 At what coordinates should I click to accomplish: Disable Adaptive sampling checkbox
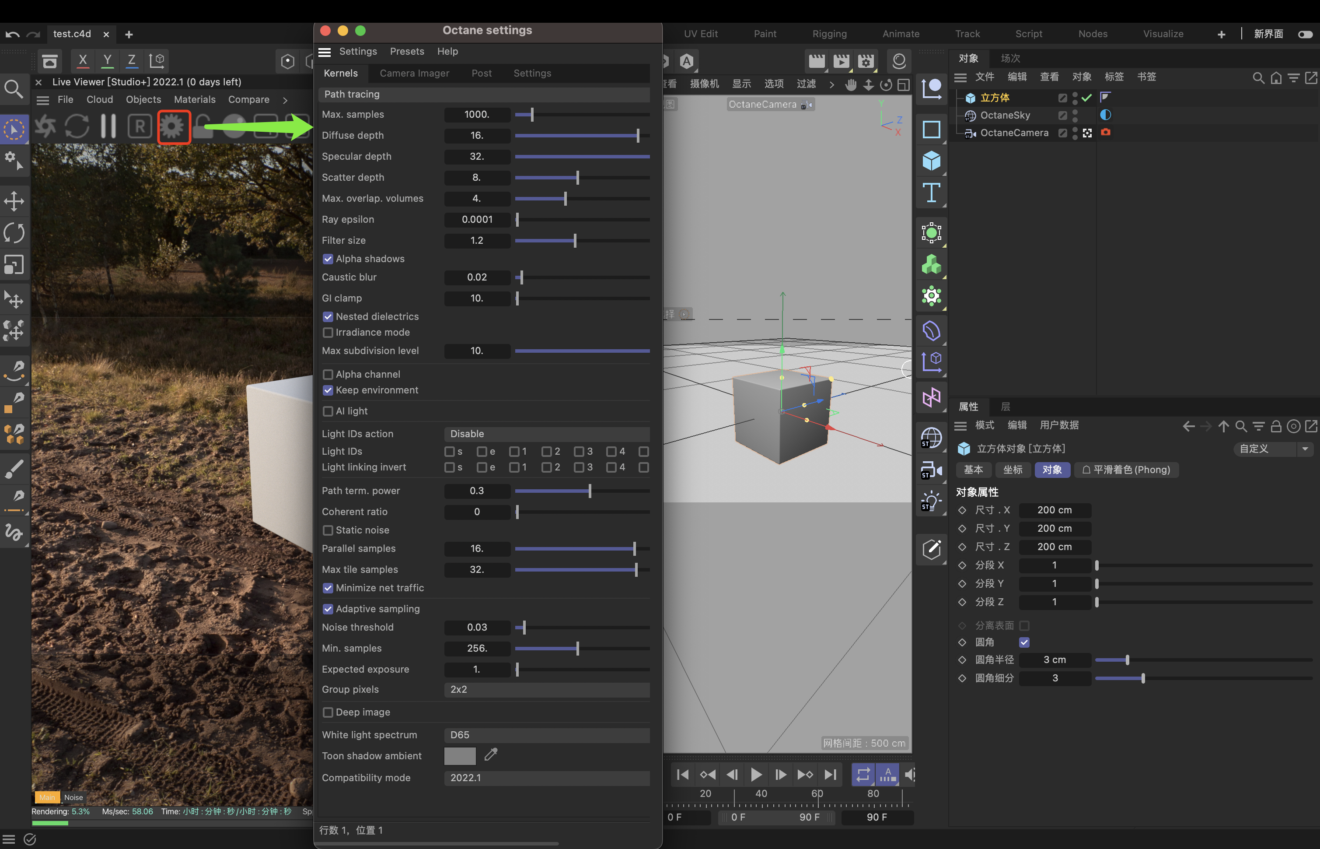pyautogui.click(x=328, y=609)
